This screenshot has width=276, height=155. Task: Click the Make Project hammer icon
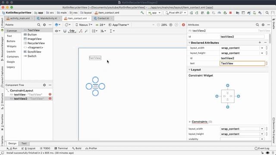coord(142,12)
